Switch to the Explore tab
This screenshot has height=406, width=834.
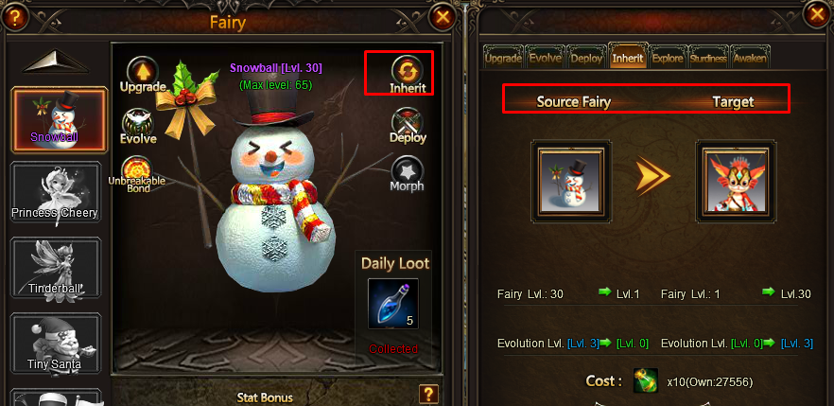click(x=668, y=58)
